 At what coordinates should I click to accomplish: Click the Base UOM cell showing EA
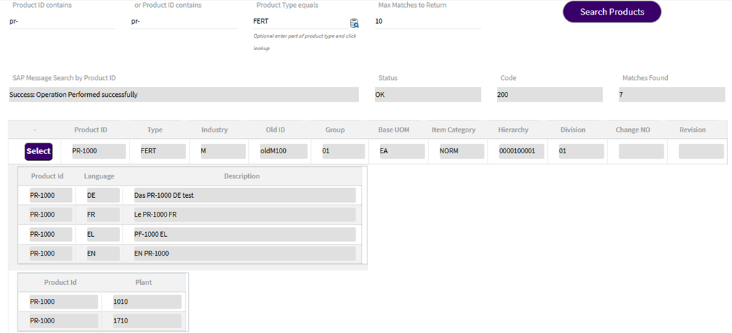[x=402, y=152]
